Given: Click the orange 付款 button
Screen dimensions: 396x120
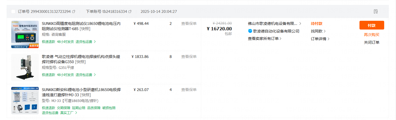Looking at the screenshot, I should [372, 25].
